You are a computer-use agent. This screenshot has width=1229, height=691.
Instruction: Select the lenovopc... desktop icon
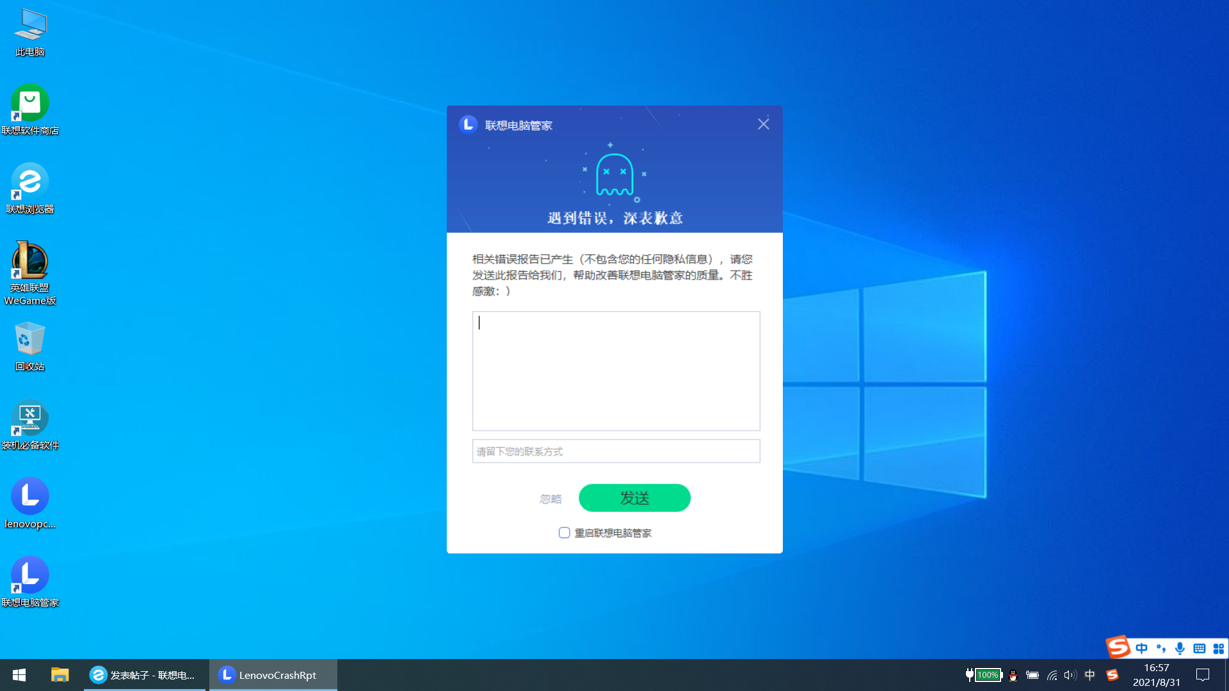coord(30,504)
